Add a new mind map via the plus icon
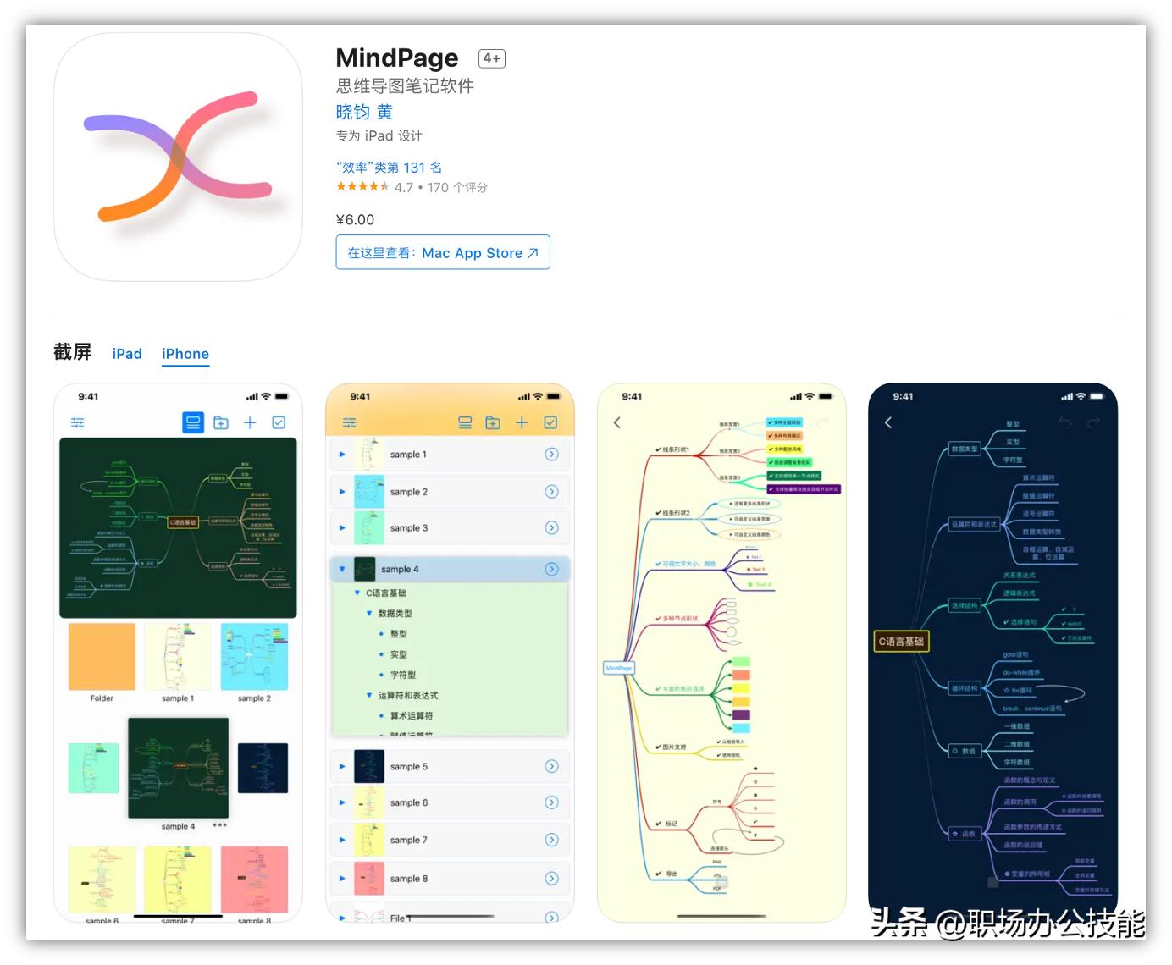Viewport: 1172px width, 965px height. [249, 422]
